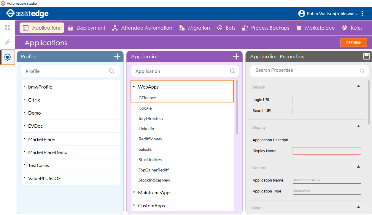
Task: Switch to the Deployment tab
Action: coord(87,28)
